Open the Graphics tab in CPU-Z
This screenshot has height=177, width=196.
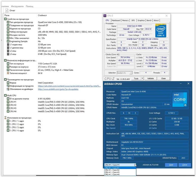(141, 21)
